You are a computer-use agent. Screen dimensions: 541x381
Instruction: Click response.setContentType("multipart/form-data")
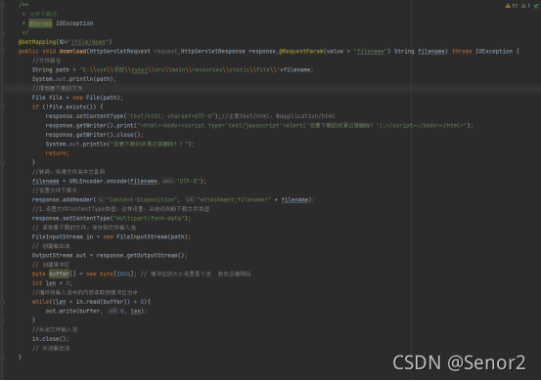click(112, 219)
